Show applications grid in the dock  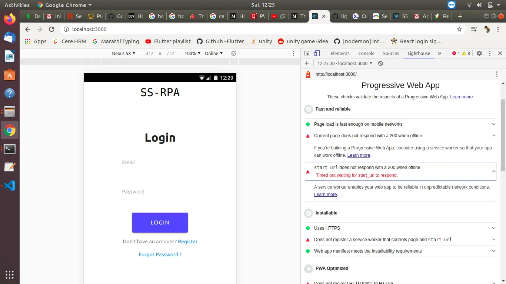point(10,274)
